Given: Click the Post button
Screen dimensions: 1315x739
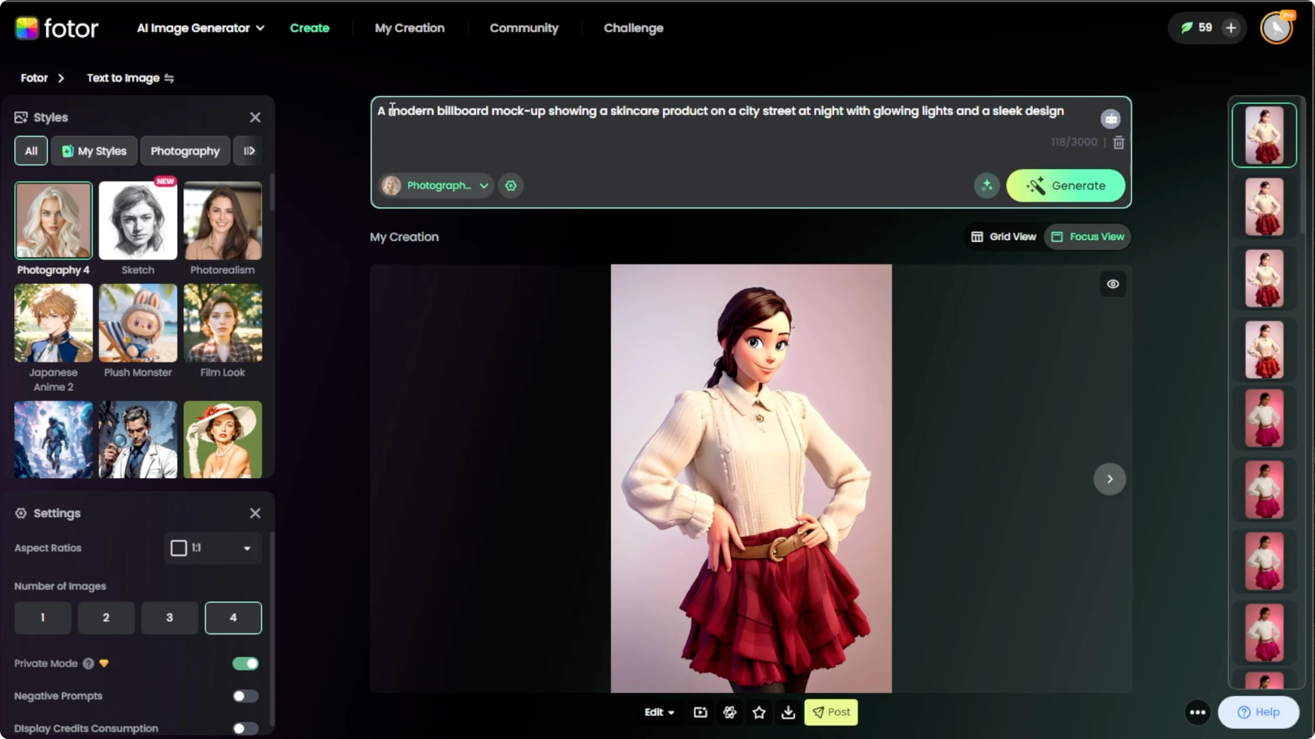Looking at the screenshot, I should point(830,712).
